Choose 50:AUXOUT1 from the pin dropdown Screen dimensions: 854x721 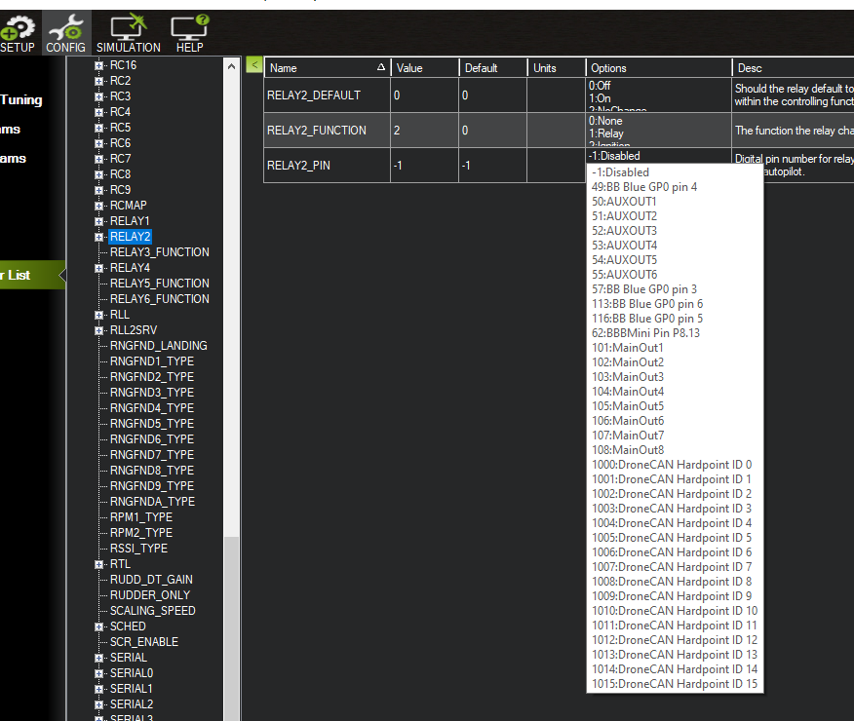[624, 202]
